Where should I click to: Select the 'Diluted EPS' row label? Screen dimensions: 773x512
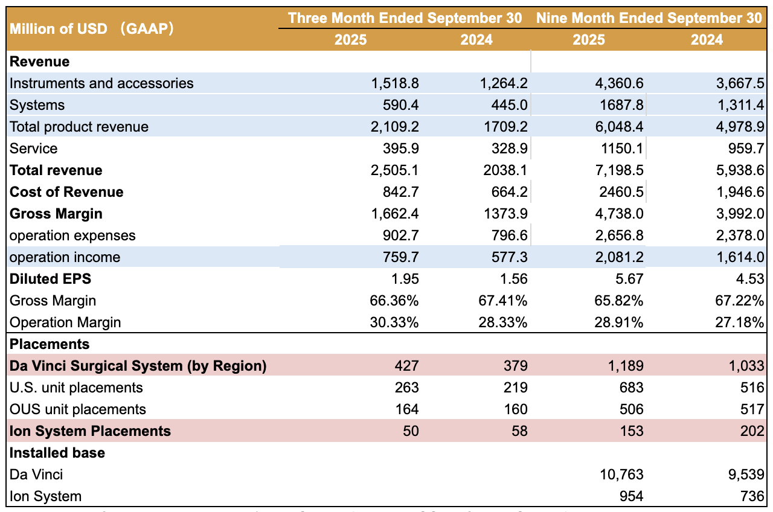[x=51, y=279]
